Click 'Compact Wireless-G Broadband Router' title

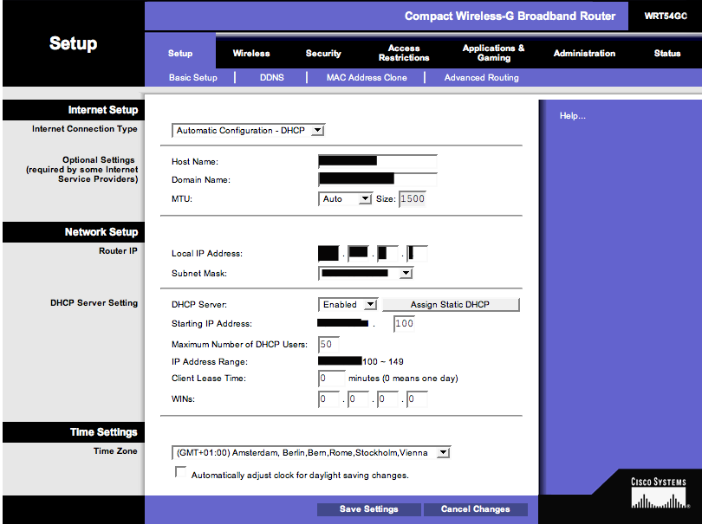point(510,16)
